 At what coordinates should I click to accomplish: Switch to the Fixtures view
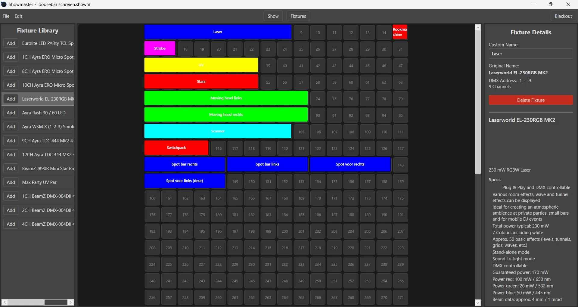(x=298, y=16)
